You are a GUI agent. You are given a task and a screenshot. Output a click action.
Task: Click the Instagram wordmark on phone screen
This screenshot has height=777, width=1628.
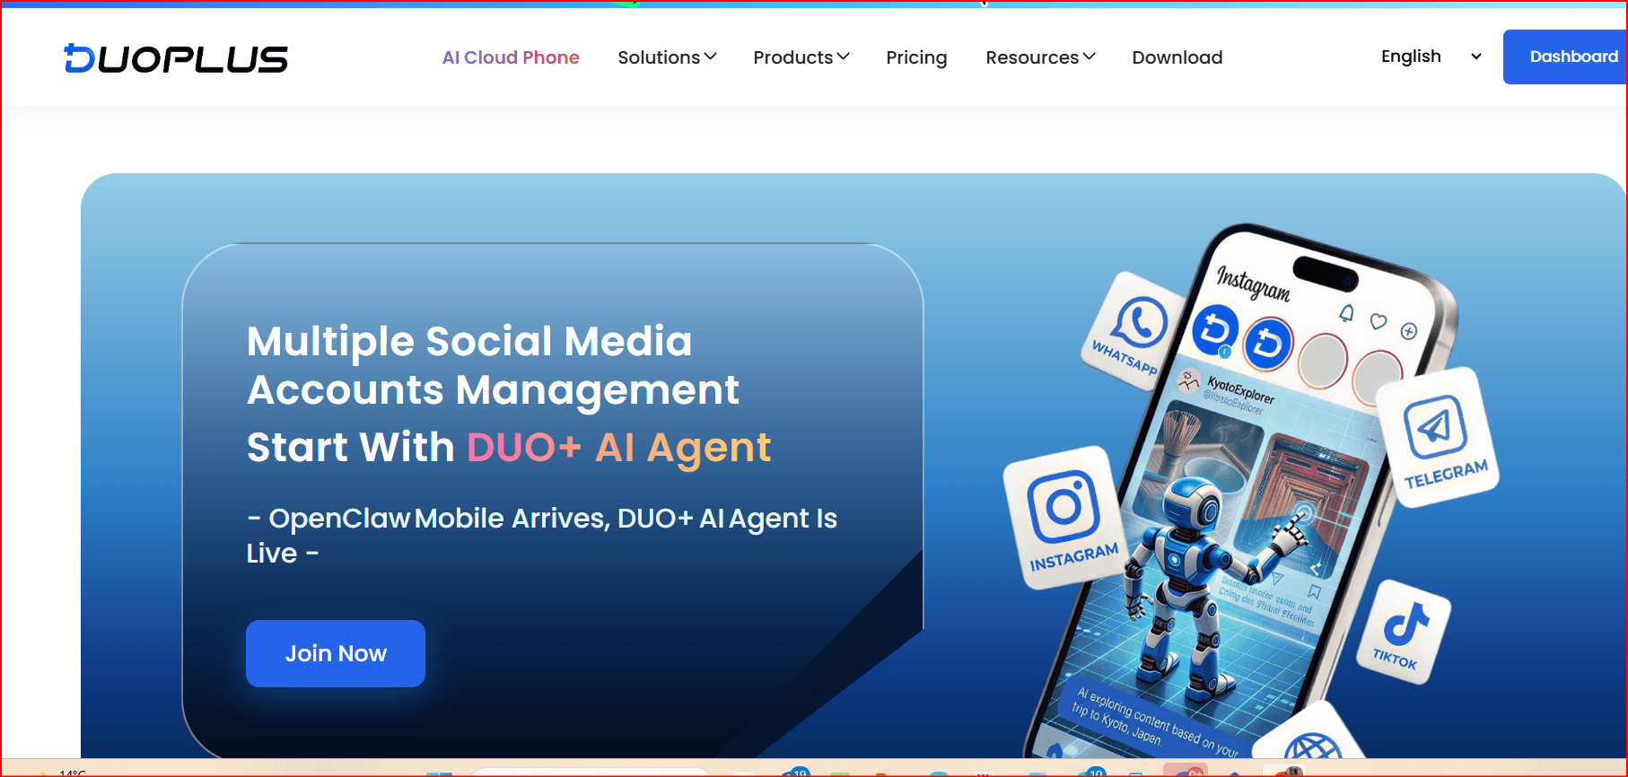[x=1253, y=283]
